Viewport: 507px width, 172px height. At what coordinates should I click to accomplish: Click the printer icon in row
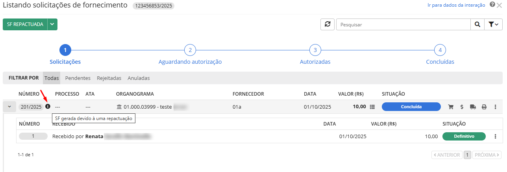pyautogui.click(x=484, y=107)
